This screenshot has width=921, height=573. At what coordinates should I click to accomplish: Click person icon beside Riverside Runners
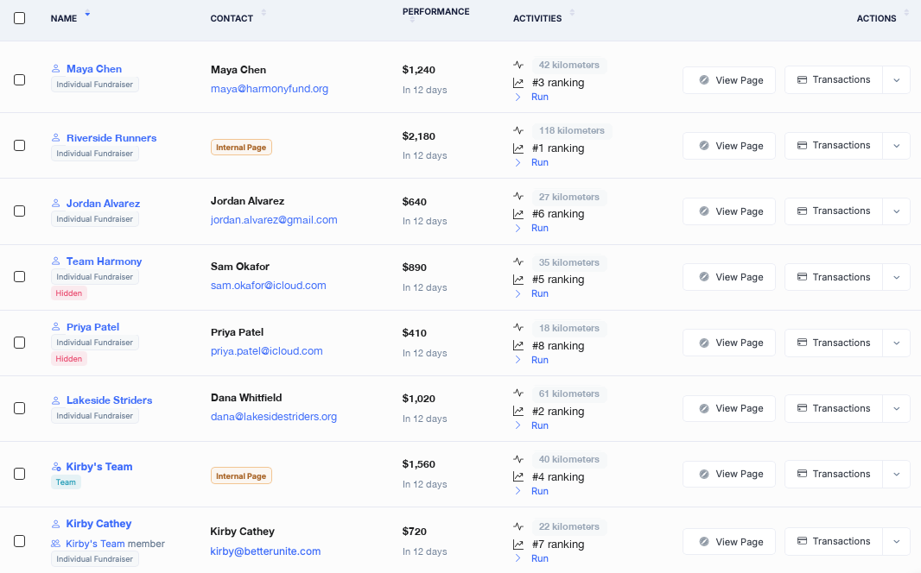pyautogui.click(x=56, y=138)
